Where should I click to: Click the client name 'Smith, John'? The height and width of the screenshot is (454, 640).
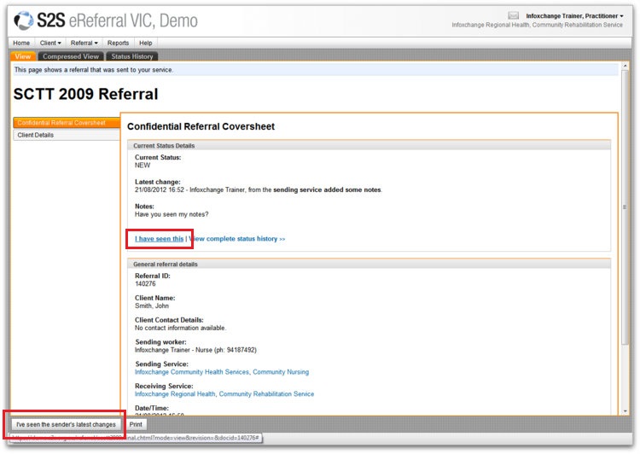[151, 306]
